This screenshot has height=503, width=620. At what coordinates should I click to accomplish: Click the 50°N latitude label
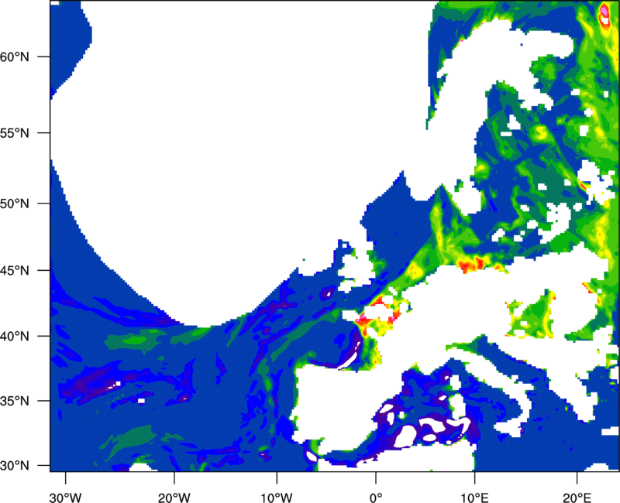pyautogui.click(x=15, y=204)
